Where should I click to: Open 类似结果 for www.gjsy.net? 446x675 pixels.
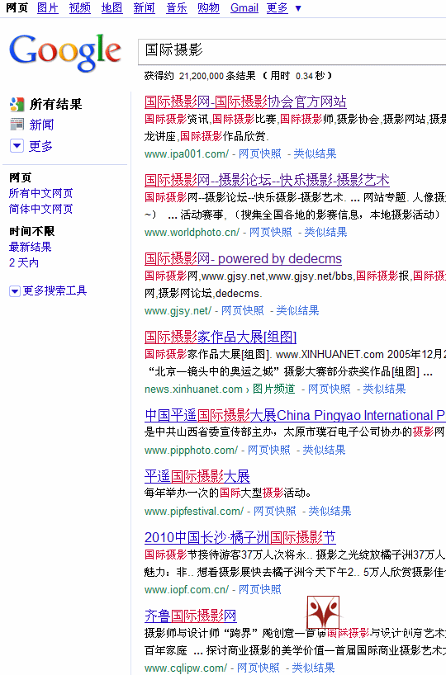[297, 310]
